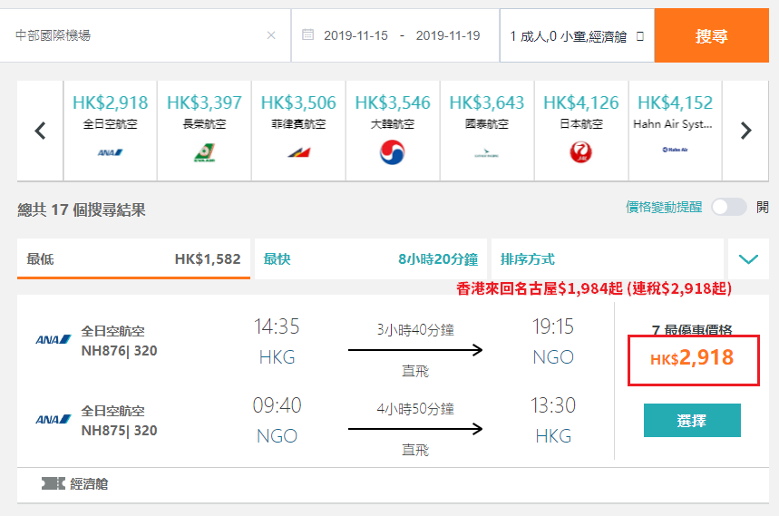Click the ANA airline logo in carousel
Image resolution: width=779 pixels, height=516 pixels.
[110, 152]
